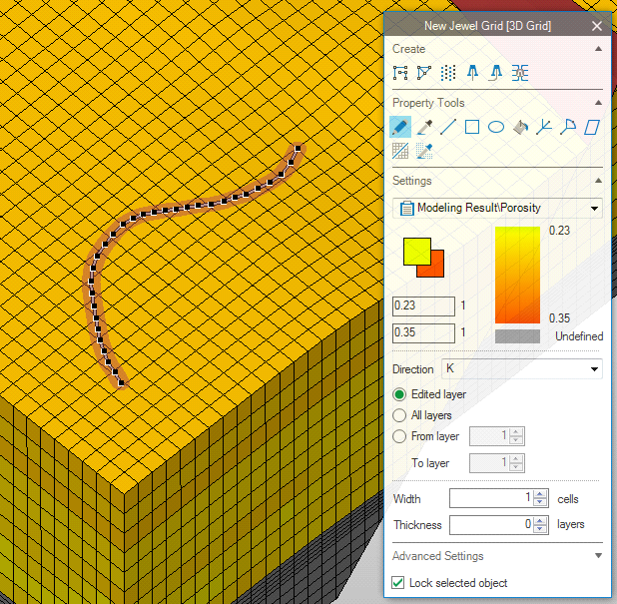The height and width of the screenshot is (604, 617).
Task: Select the parallelogram tool icon
Action: point(592,127)
